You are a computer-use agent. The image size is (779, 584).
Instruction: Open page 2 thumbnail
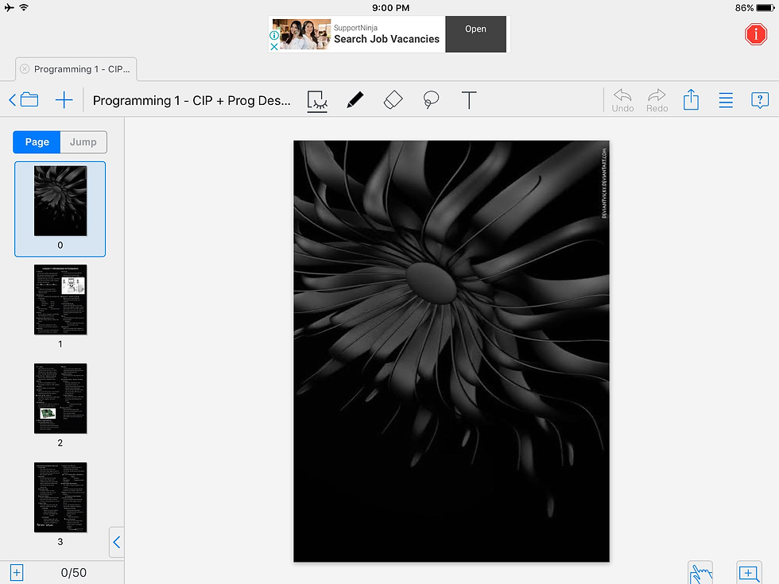(x=60, y=398)
